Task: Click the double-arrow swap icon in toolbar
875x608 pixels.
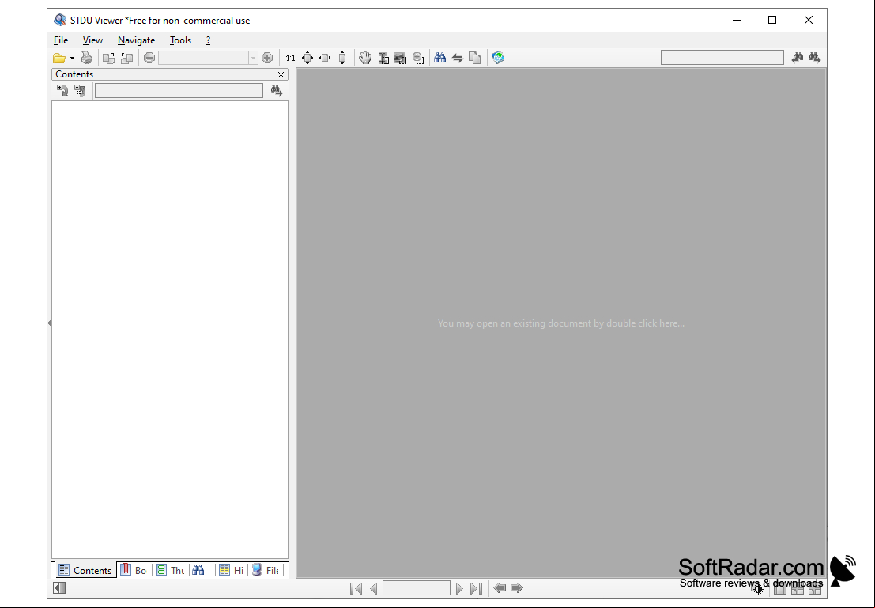Action: 458,58
